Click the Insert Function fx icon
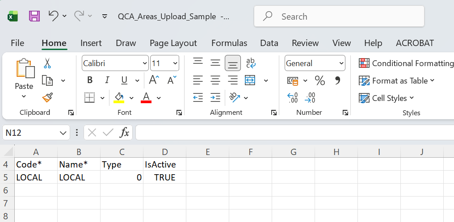 (125, 132)
